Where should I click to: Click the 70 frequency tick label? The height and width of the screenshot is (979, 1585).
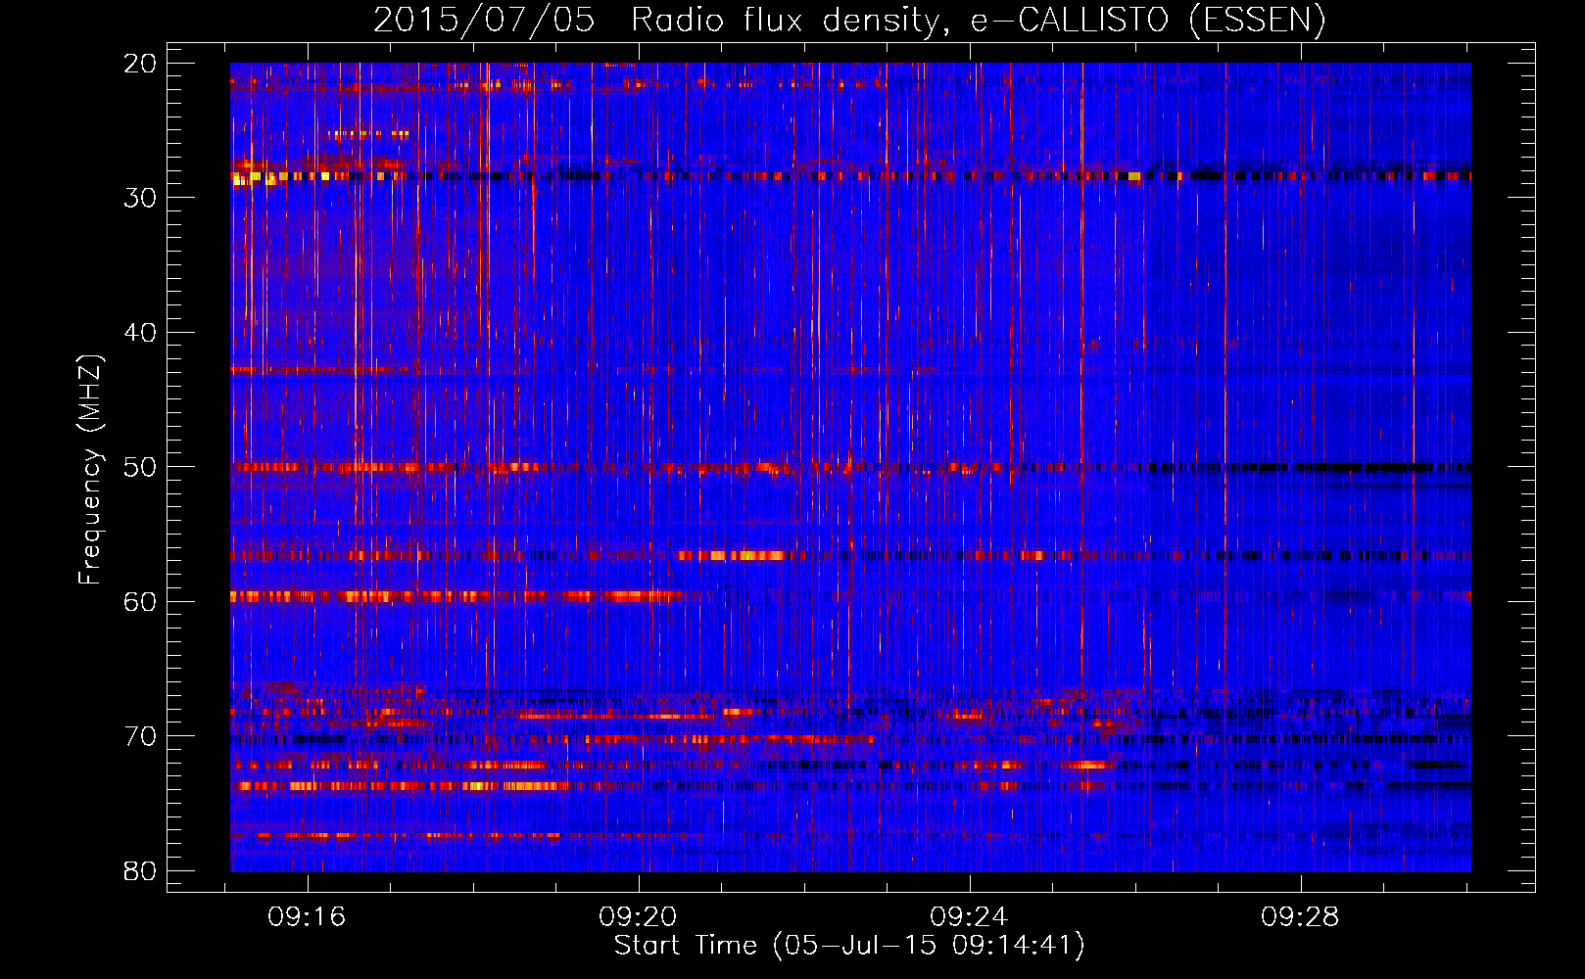point(140,736)
